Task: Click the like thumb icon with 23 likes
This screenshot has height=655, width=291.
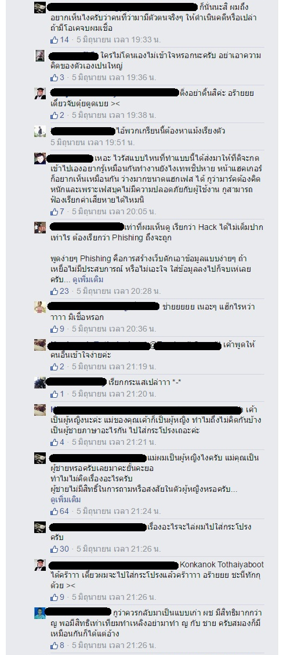Action: (54, 291)
